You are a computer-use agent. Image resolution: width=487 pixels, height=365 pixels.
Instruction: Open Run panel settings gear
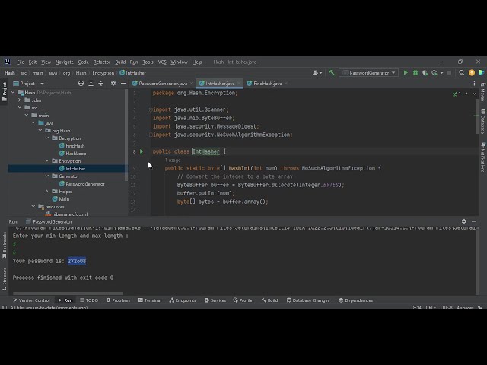point(464,221)
